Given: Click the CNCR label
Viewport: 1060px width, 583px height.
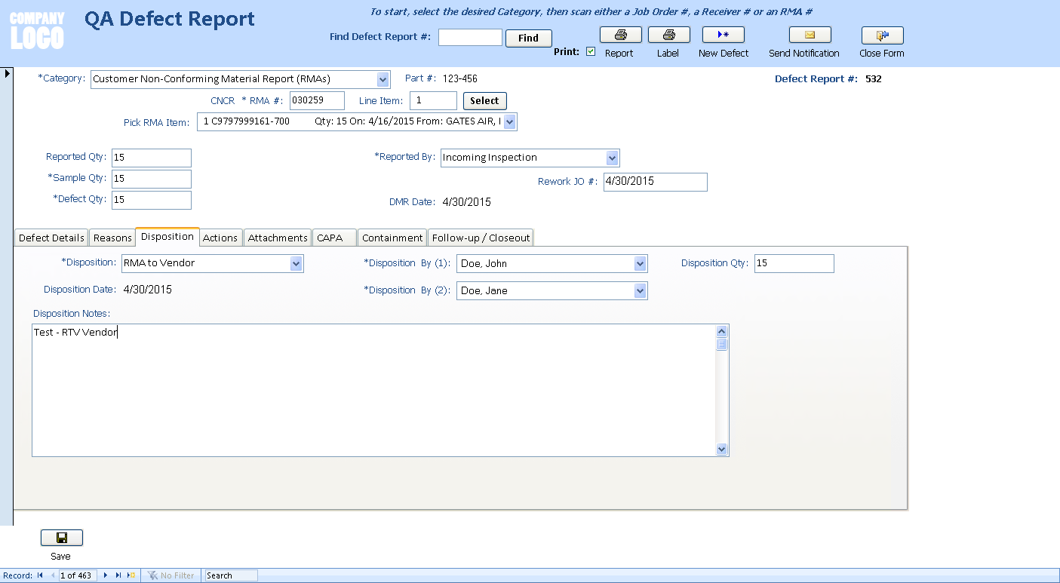Looking at the screenshot, I should 223,100.
